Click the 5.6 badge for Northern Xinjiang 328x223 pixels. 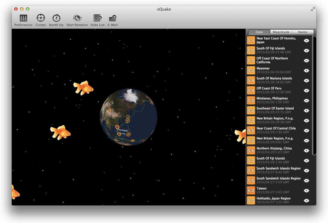click(251, 151)
